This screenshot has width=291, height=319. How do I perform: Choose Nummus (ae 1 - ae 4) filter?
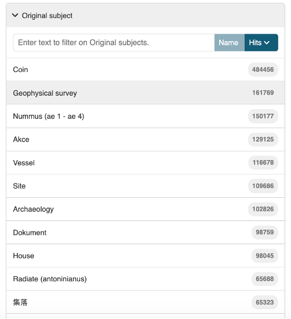[x=145, y=116]
